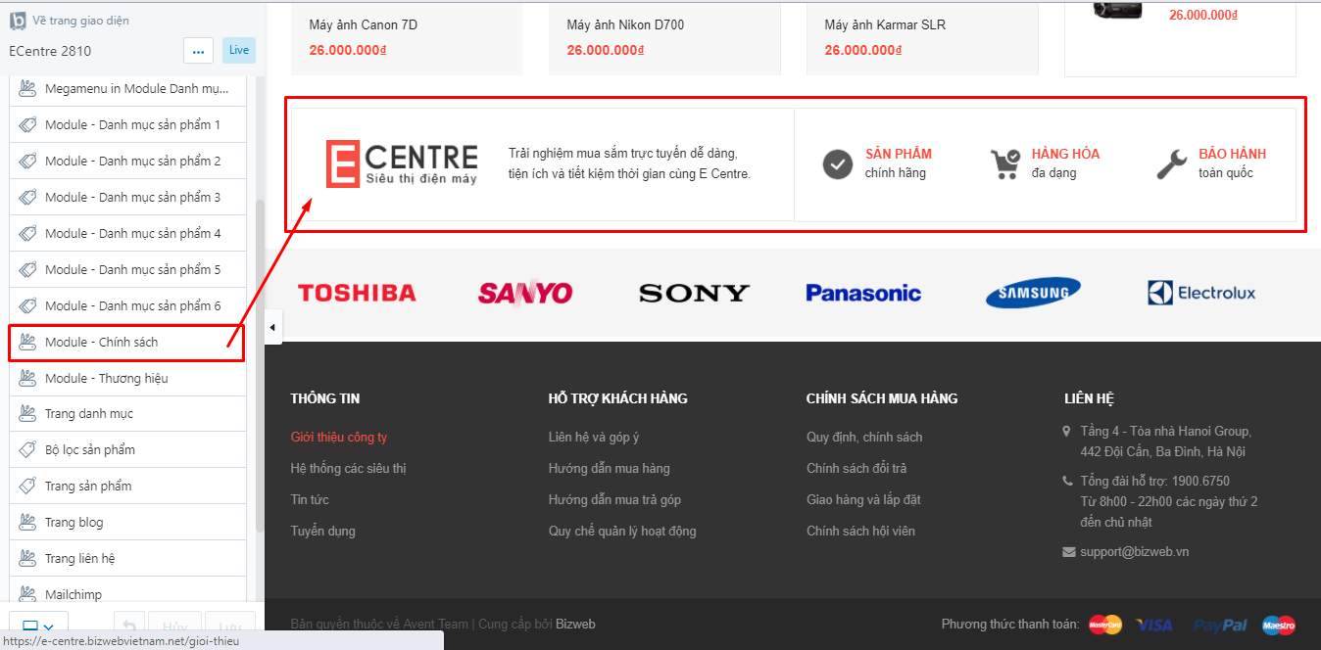Screen dimensions: 1321x650
Task: Click module icon beside Trang blog
Action: coord(27,523)
